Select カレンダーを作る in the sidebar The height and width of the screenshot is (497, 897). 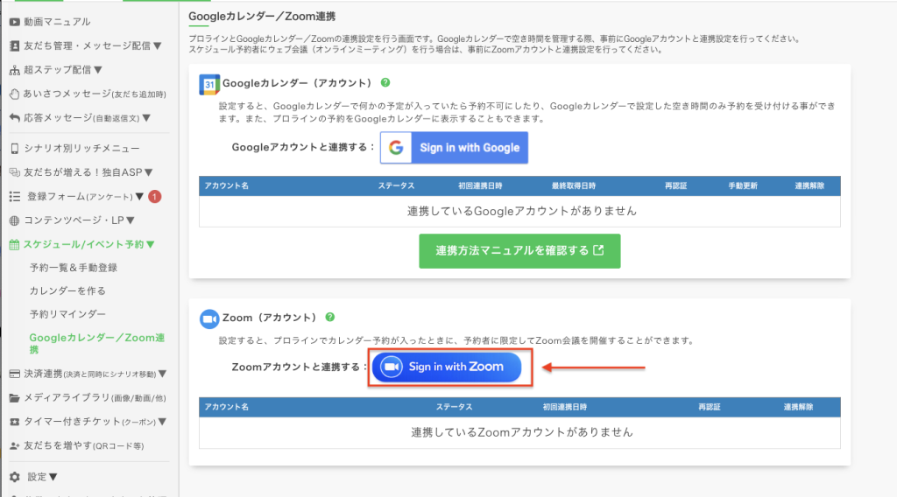point(67,290)
